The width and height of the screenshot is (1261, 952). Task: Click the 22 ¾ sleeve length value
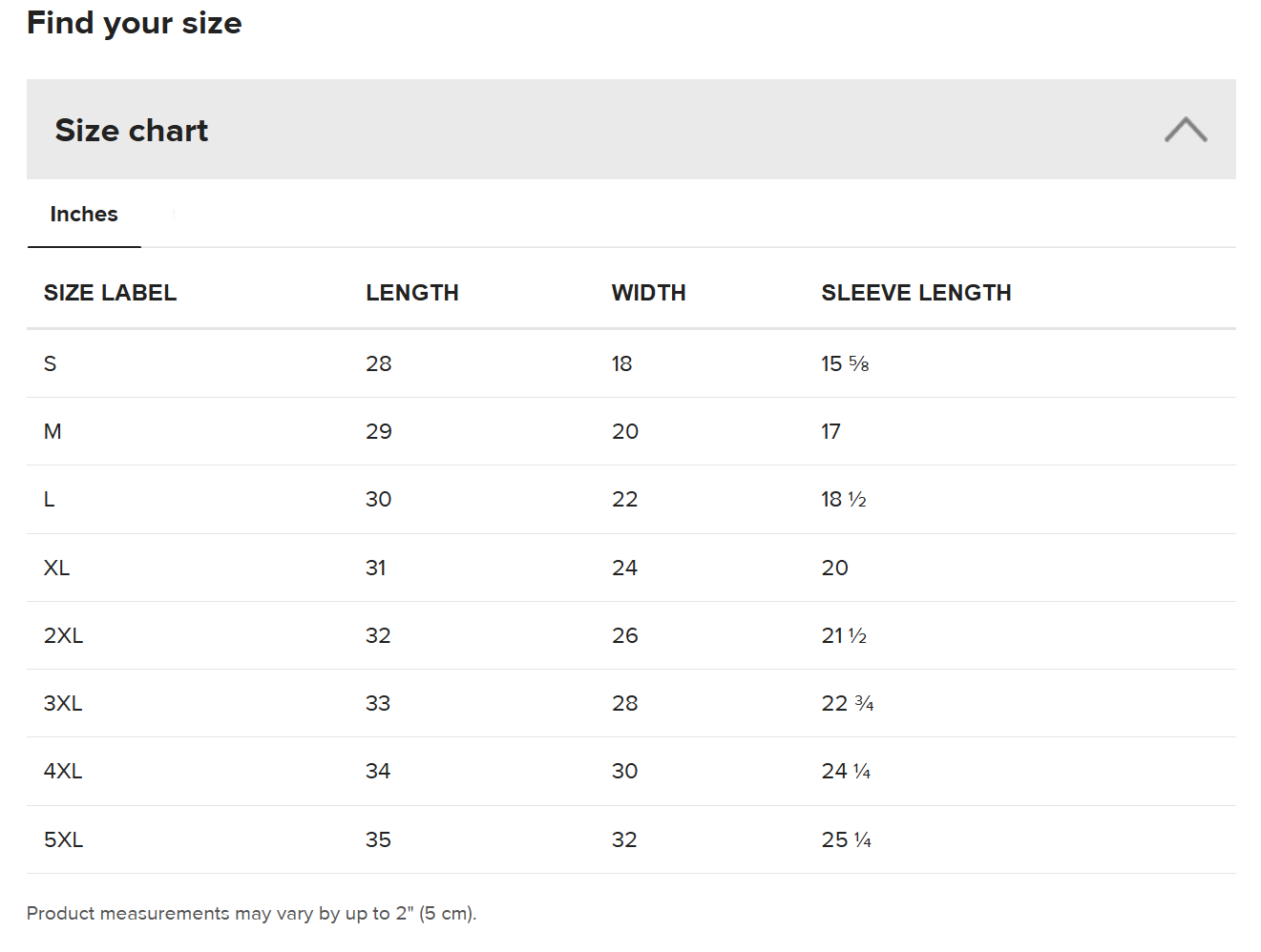pyautogui.click(x=848, y=703)
